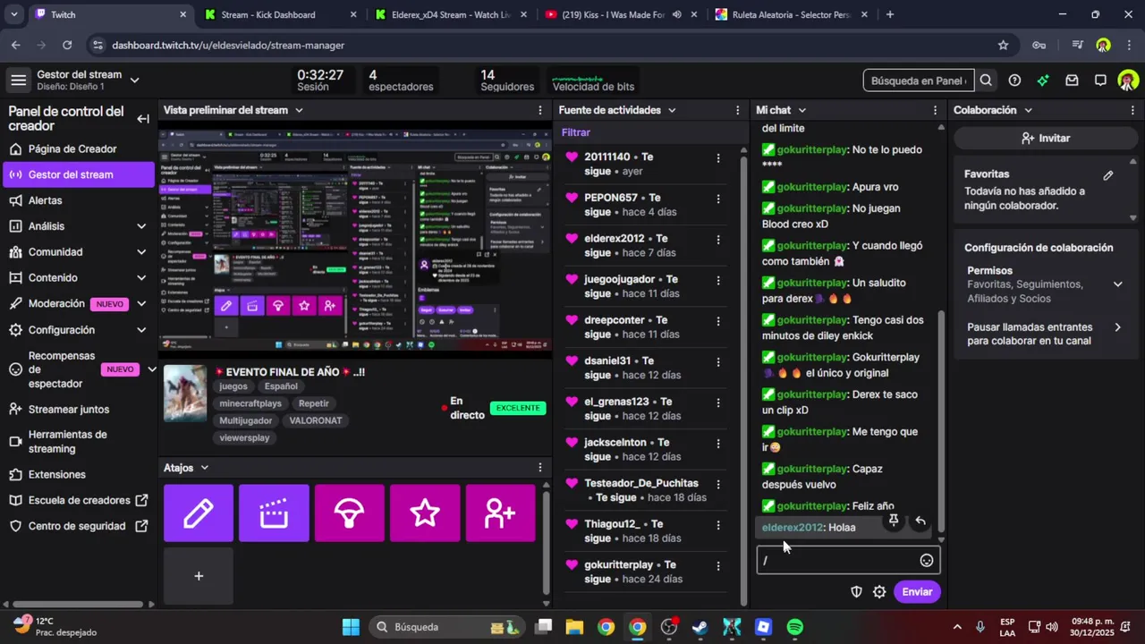Click the search magnifier button in the top bar

986,80
